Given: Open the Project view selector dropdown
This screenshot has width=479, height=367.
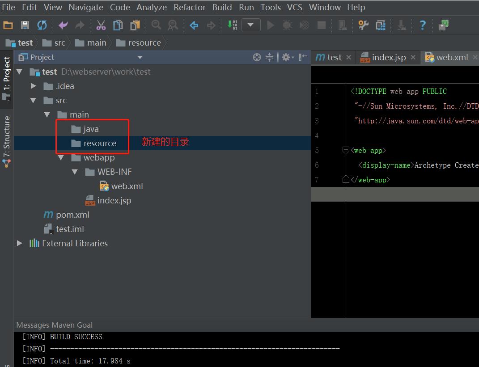Looking at the screenshot, I should click(x=140, y=57).
